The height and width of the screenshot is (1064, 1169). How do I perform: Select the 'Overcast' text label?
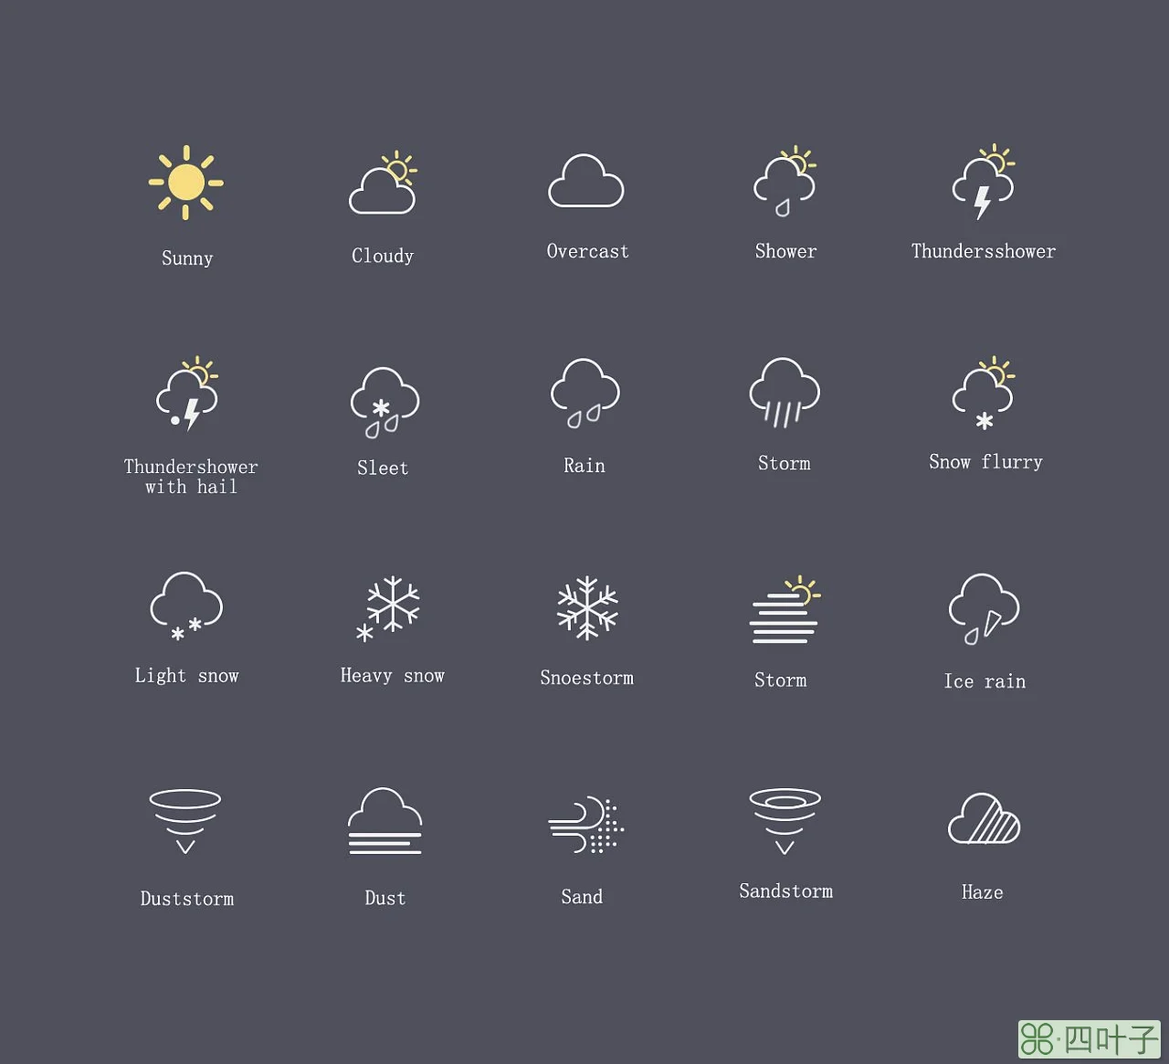click(587, 251)
